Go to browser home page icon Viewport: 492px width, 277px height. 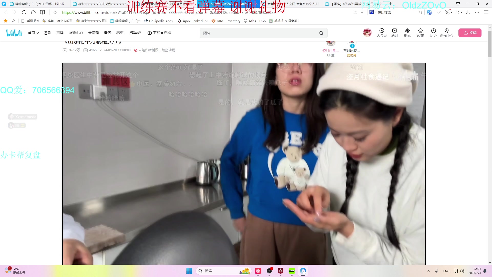coord(33,12)
